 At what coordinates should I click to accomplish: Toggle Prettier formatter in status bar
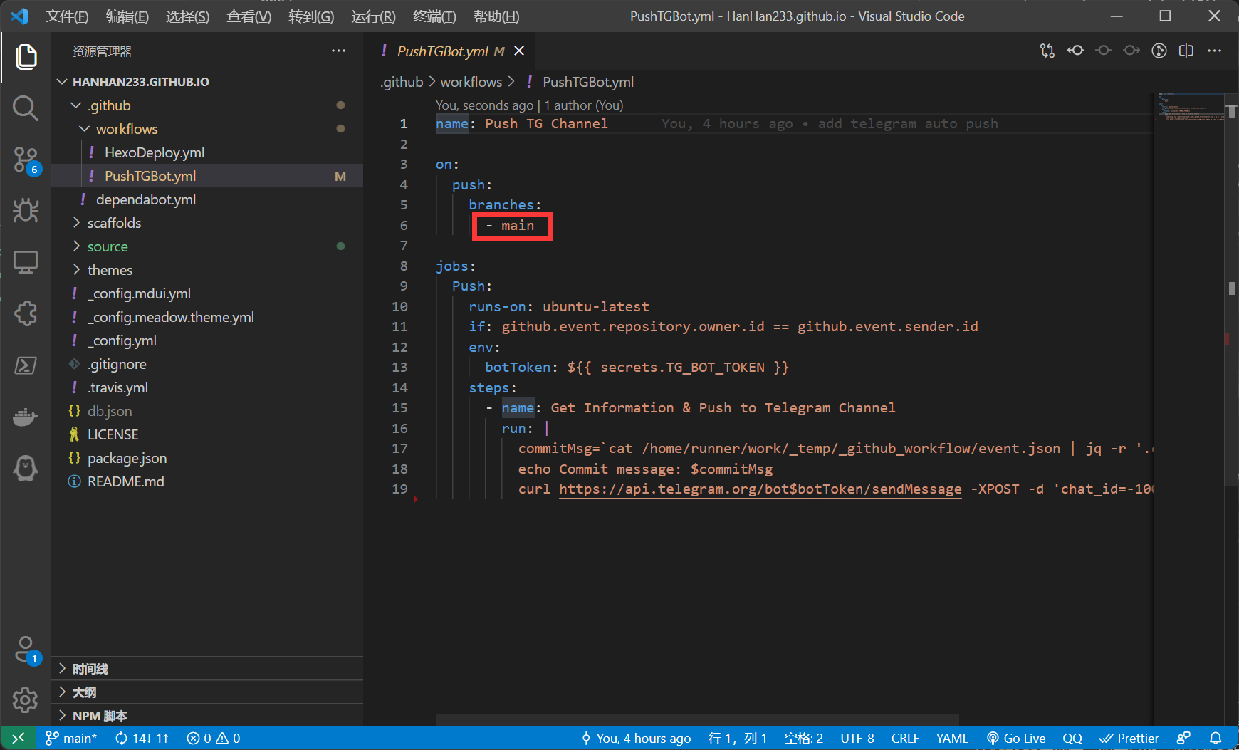pos(1129,739)
